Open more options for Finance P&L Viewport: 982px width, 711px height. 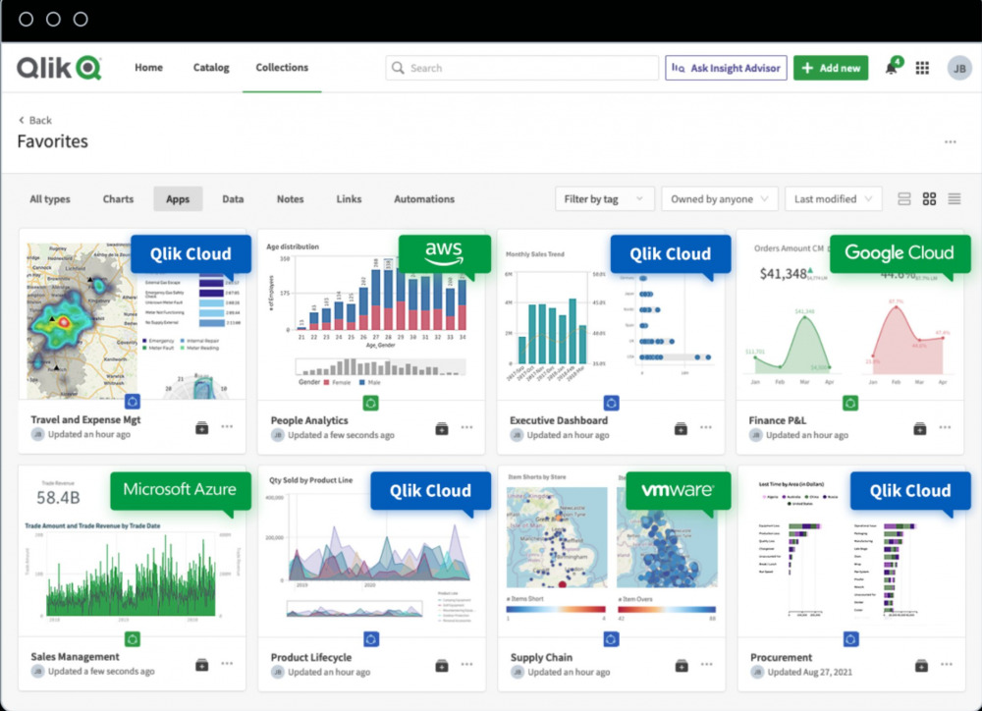pos(945,427)
